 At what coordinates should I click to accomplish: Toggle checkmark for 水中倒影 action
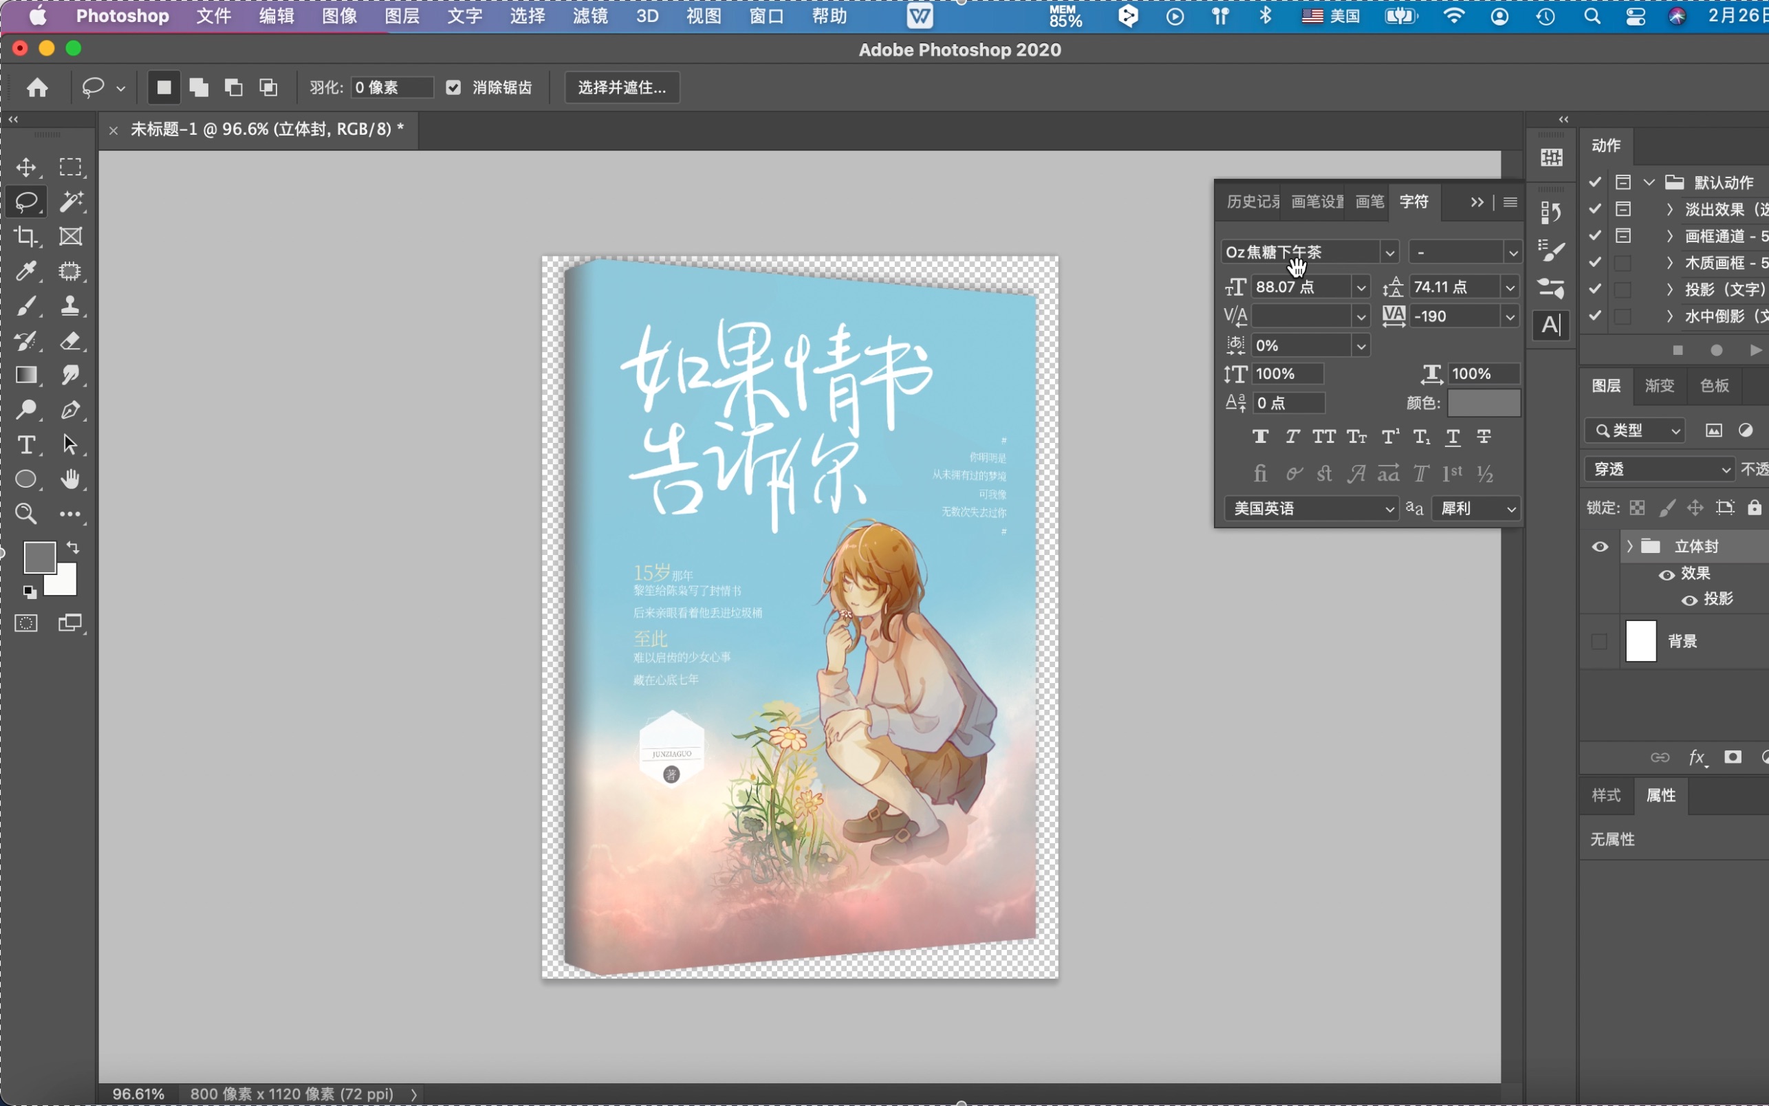coord(1595,315)
